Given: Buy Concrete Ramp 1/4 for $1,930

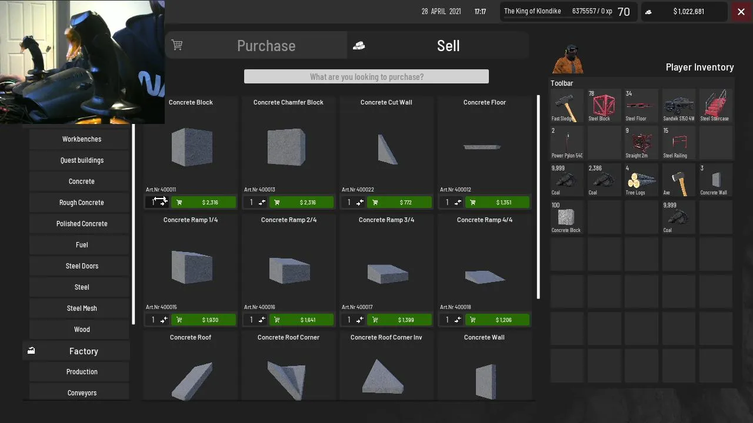Looking at the screenshot, I should tap(204, 320).
